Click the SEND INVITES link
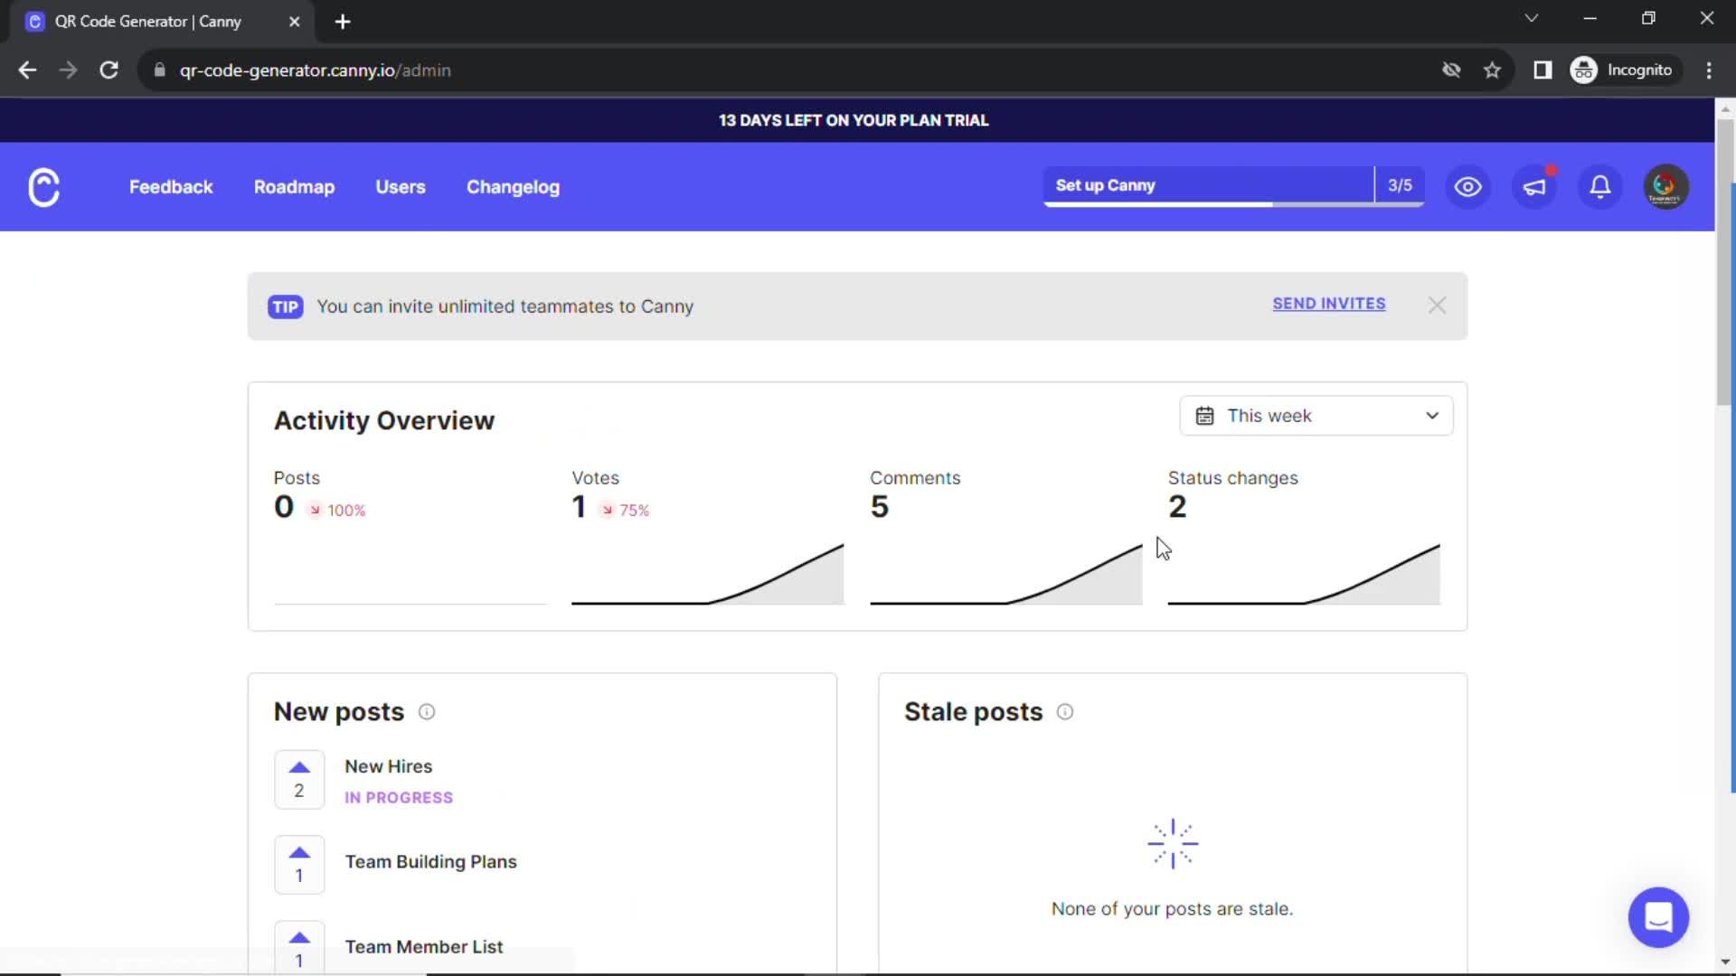Image resolution: width=1736 pixels, height=976 pixels. pos(1328,304)
